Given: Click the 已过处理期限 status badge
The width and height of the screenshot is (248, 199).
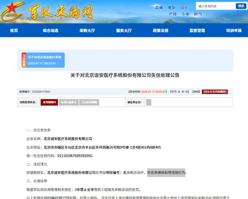Looking at the screenshot, I should click(x=89, y=102).
